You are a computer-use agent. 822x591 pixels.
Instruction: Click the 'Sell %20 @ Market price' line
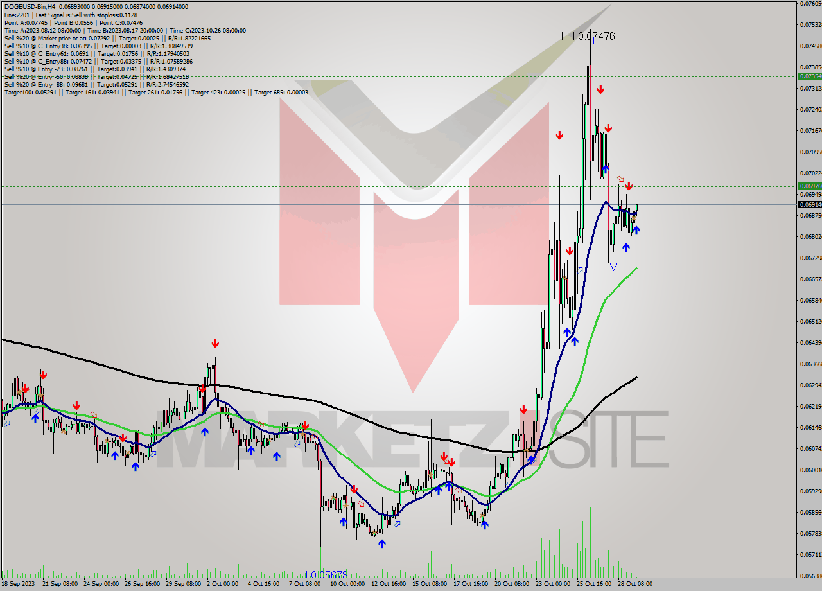(107, 38)
